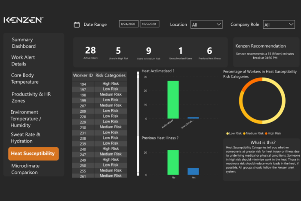Click the green Acclimatized bar
This screenshot has width=301, height=201.
173,100
